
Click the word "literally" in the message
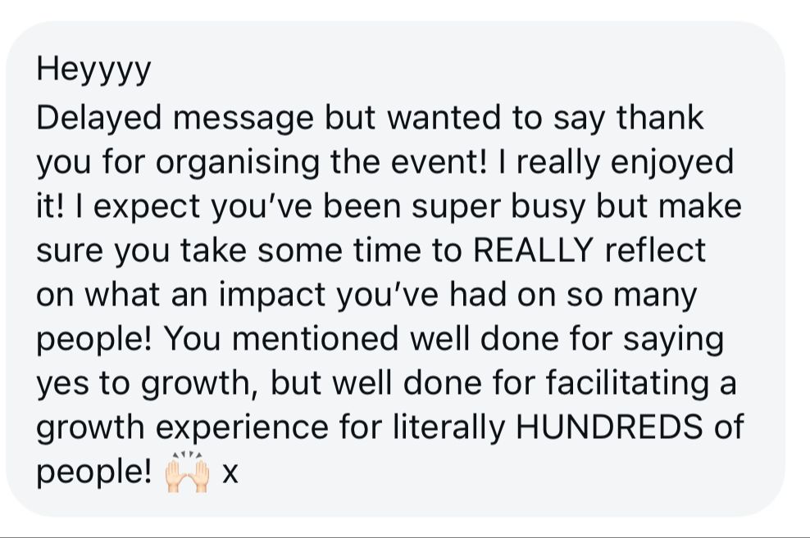click(448, 427)
